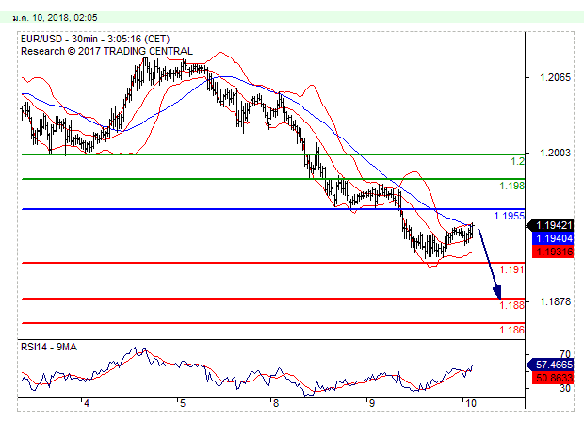Click the RSI 30 level label
This screenshot has height=422, width=584.
coord(564,388)
